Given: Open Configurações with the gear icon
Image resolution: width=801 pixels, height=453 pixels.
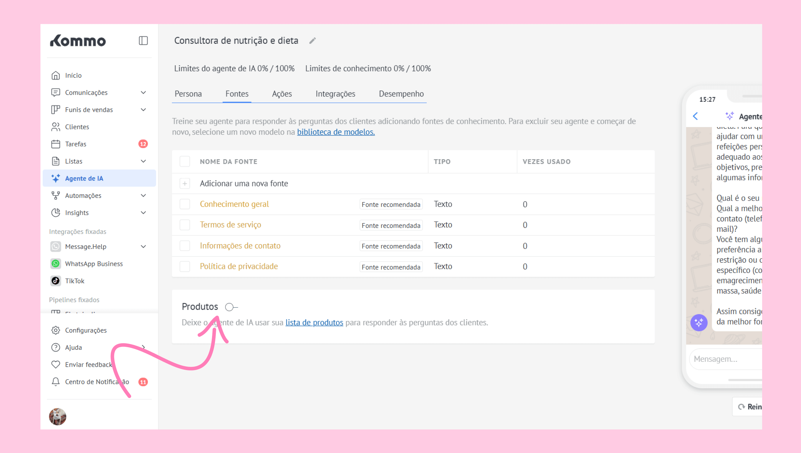Looking at the screenshot, I should (56, 330).
